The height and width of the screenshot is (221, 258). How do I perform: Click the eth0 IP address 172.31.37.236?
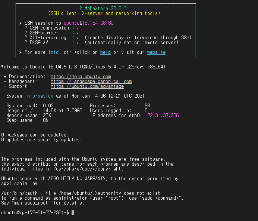(x=162, y=116)
